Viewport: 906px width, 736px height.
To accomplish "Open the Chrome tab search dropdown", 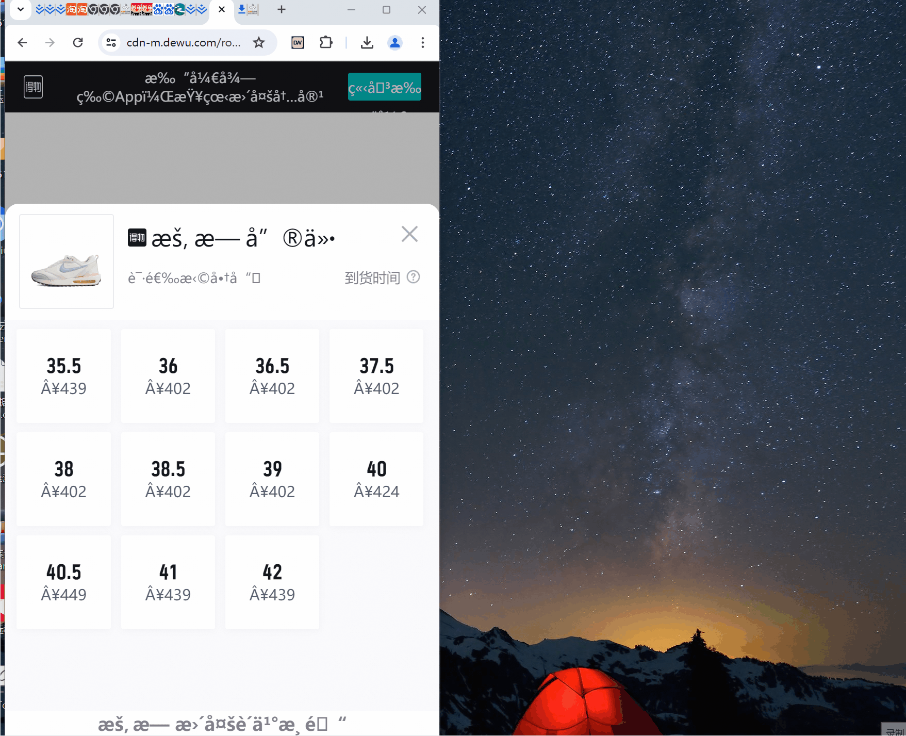I will [21, 9].
